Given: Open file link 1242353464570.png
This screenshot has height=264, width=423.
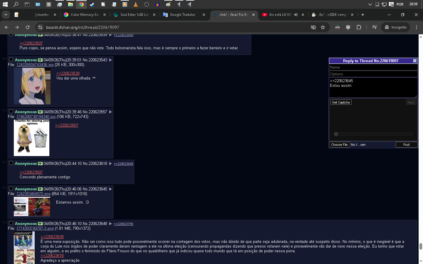Looking at the screenshot, I should tap(33, 194).
